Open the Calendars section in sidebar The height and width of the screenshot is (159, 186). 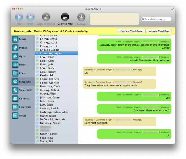pyautogui.click(x=23, y=107)
